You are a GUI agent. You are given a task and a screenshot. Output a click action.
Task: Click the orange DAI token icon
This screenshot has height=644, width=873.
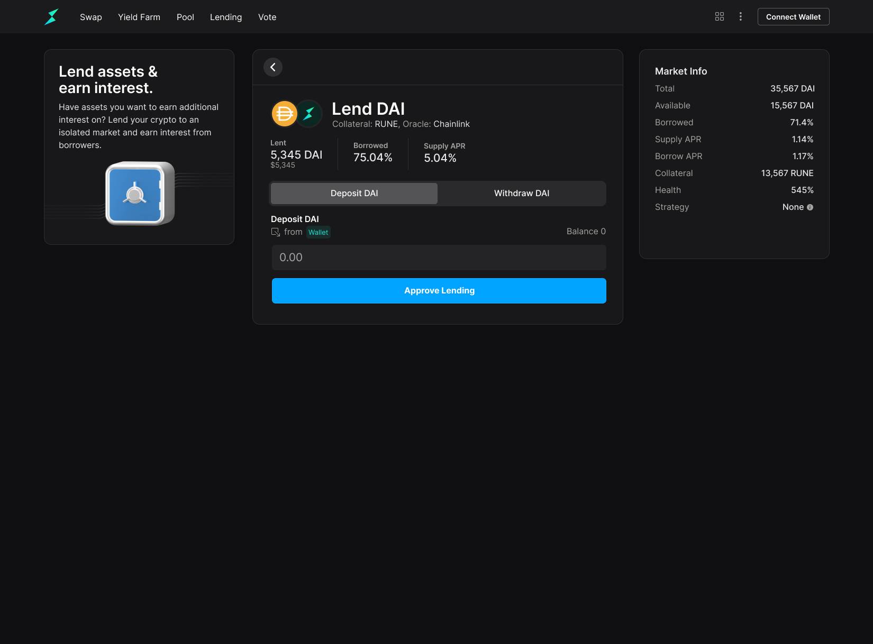pyautogui.click(x=284, y=114)
